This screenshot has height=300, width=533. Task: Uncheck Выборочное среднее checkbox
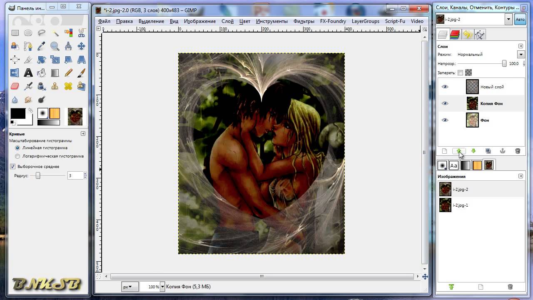12,166
